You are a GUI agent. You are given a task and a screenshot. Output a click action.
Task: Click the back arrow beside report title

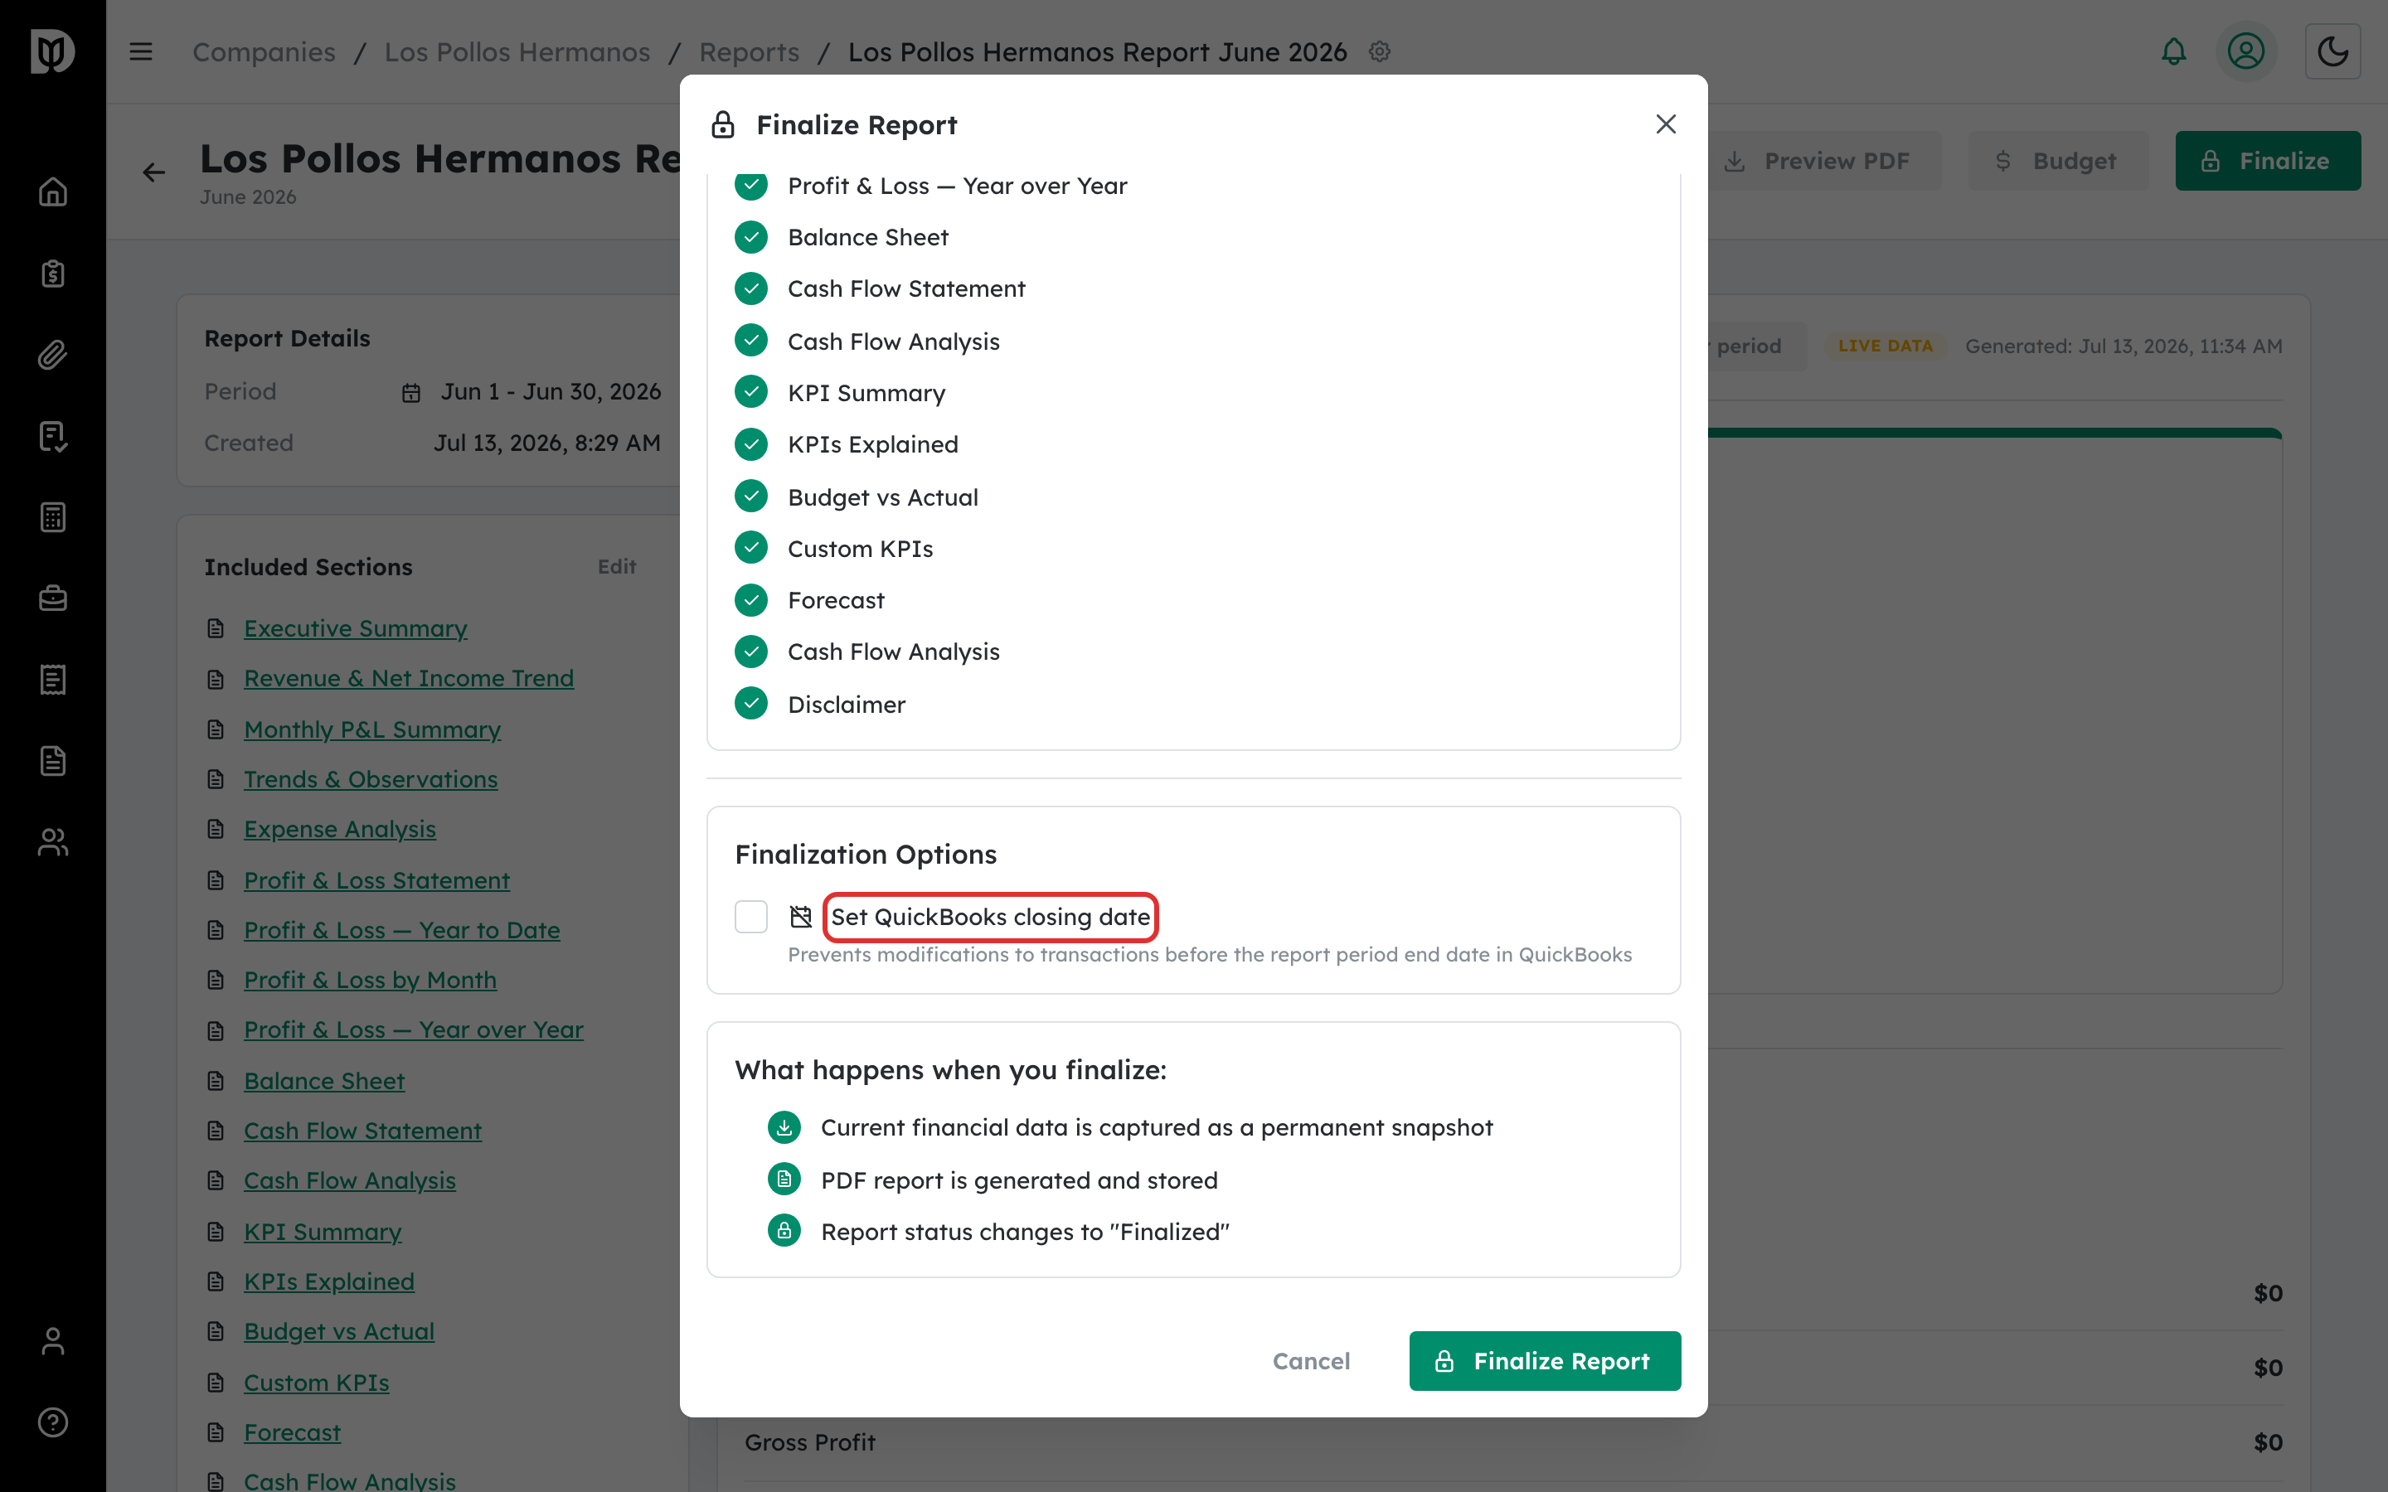tap(154, 172)
